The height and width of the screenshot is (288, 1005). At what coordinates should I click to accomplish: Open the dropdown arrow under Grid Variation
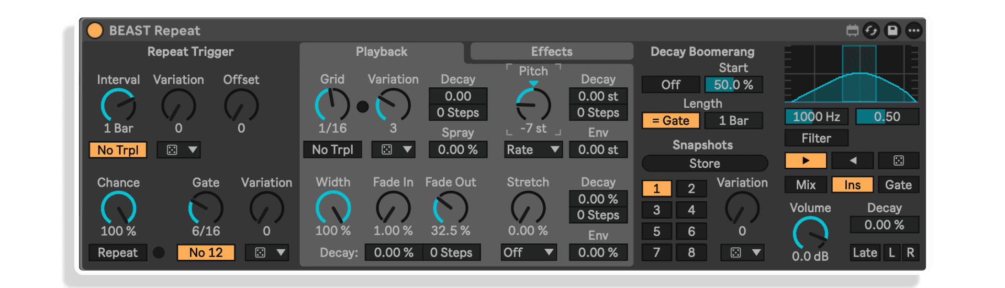click(407, 150)
